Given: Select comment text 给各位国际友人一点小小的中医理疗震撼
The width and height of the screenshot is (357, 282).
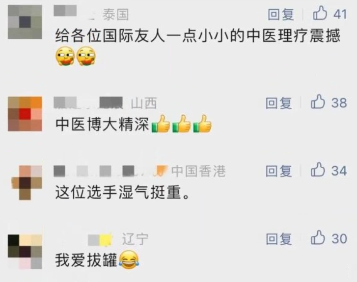Looking at the screenshot, I should 197,35.
